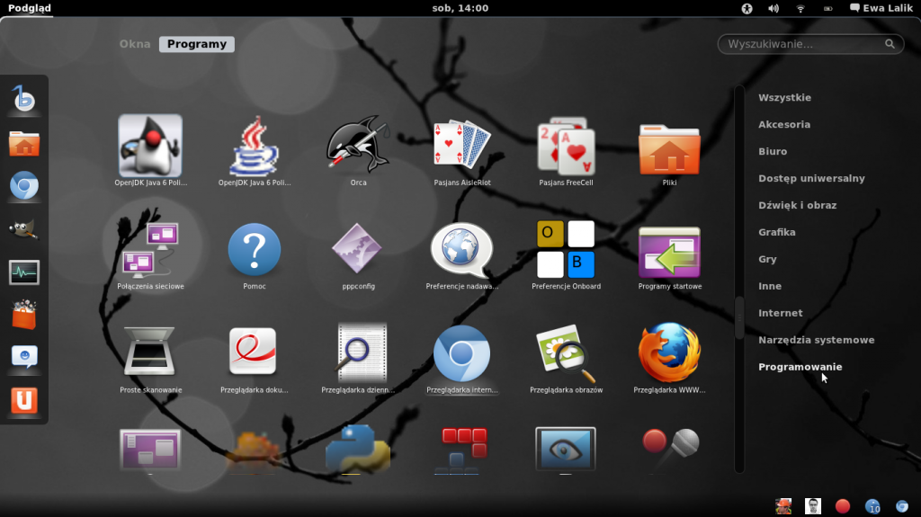Open software center shopping bag in dash
This screenshot has height=517, width=921.
[x=24, y=315]
